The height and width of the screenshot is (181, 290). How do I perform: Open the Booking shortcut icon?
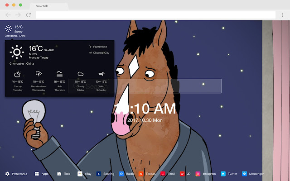pos(99,174)
